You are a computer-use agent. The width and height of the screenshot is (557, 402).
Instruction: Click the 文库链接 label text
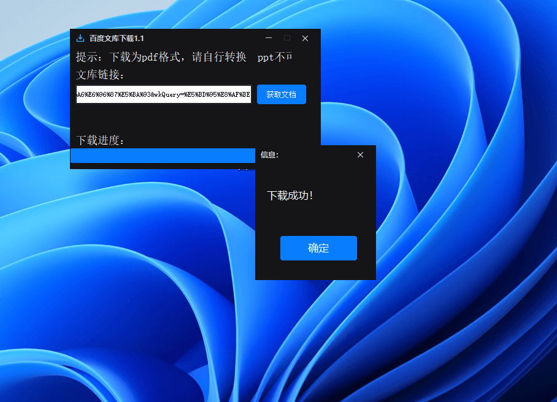click(x=98, y=74)
